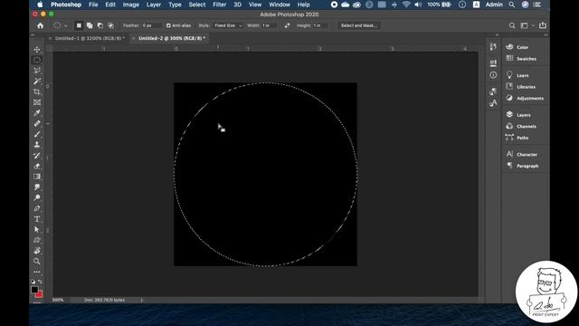Select the Brush tool
The image size is (579, 326).
pyautogui.click(x=37, y=134)
